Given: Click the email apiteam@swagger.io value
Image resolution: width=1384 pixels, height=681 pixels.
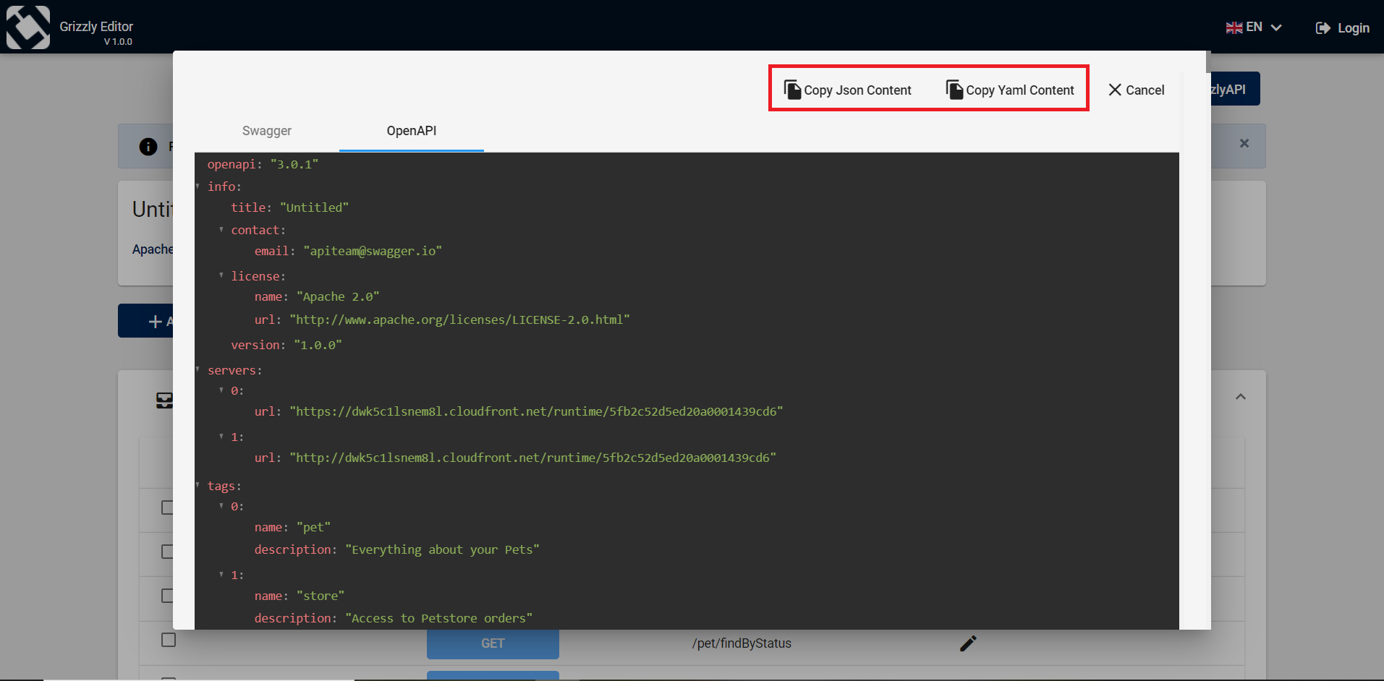Looking at the screenshot, I should point(373,251).
